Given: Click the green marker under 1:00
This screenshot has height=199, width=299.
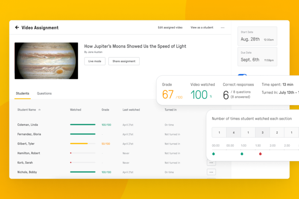Looking at the screenshot, I should click(x=242, y=154).
